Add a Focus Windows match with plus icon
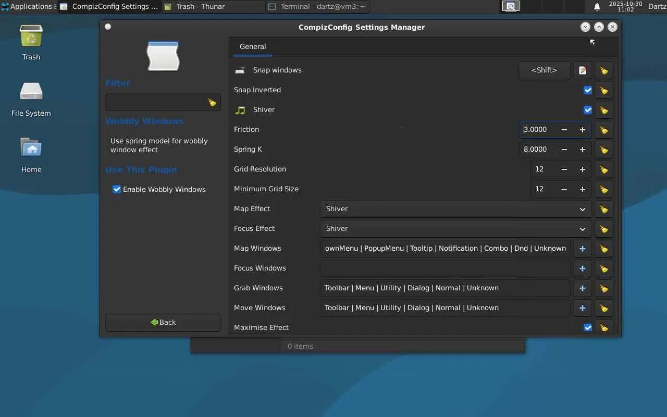Viewport: 667px width, 417px height. (x=582, y=268)
